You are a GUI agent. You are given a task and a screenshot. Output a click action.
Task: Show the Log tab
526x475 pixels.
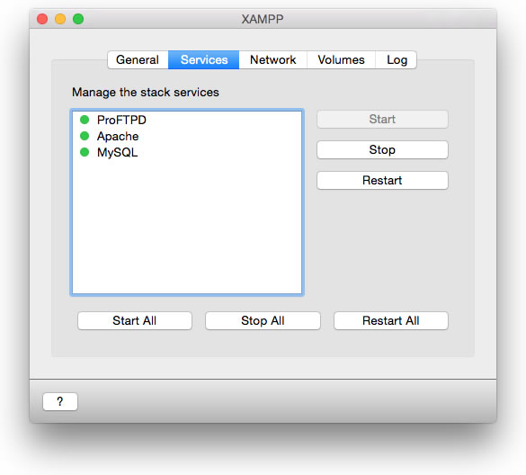(x=397, y=59)
